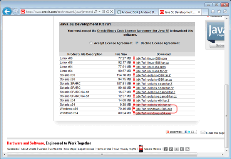Click red download arrow for Windows x86
231x159 pixels.
pos(134,109)
